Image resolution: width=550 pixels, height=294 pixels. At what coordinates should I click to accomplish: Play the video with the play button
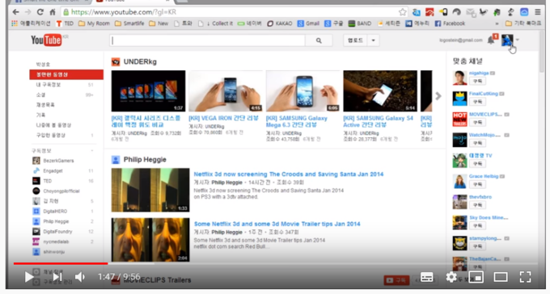pos(29,277)
